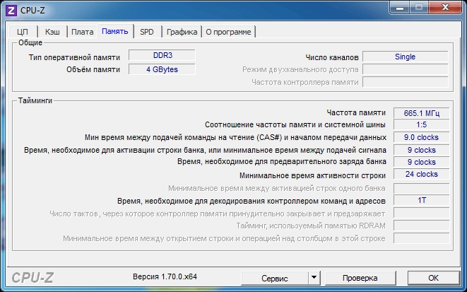Image resolution: width=467 pixels, height=292 pixels.
Task: Show the О программе tab
Action: point(228,32)
